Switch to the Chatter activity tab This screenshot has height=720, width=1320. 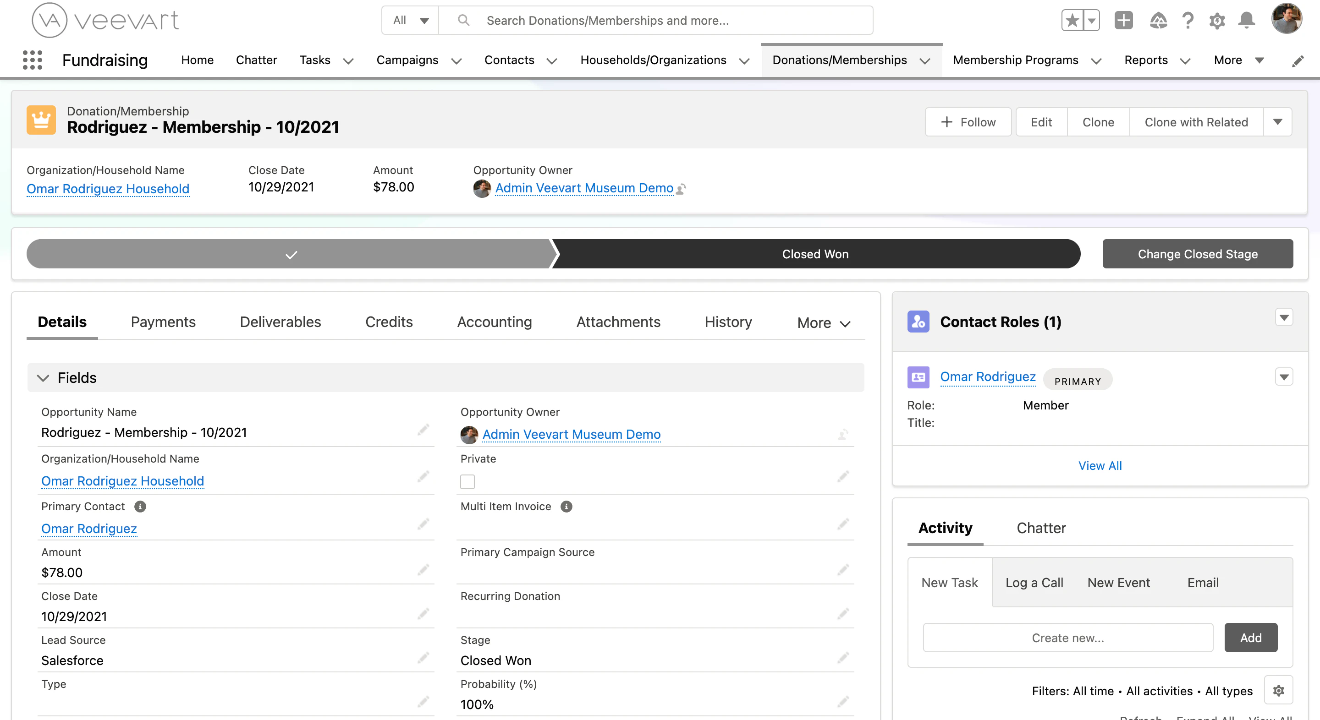point(1041,528)
